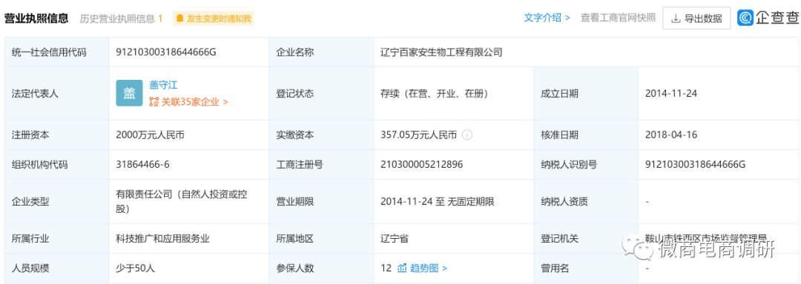
Task: Click the 组织机构代码 label cell
Action: 56,165
